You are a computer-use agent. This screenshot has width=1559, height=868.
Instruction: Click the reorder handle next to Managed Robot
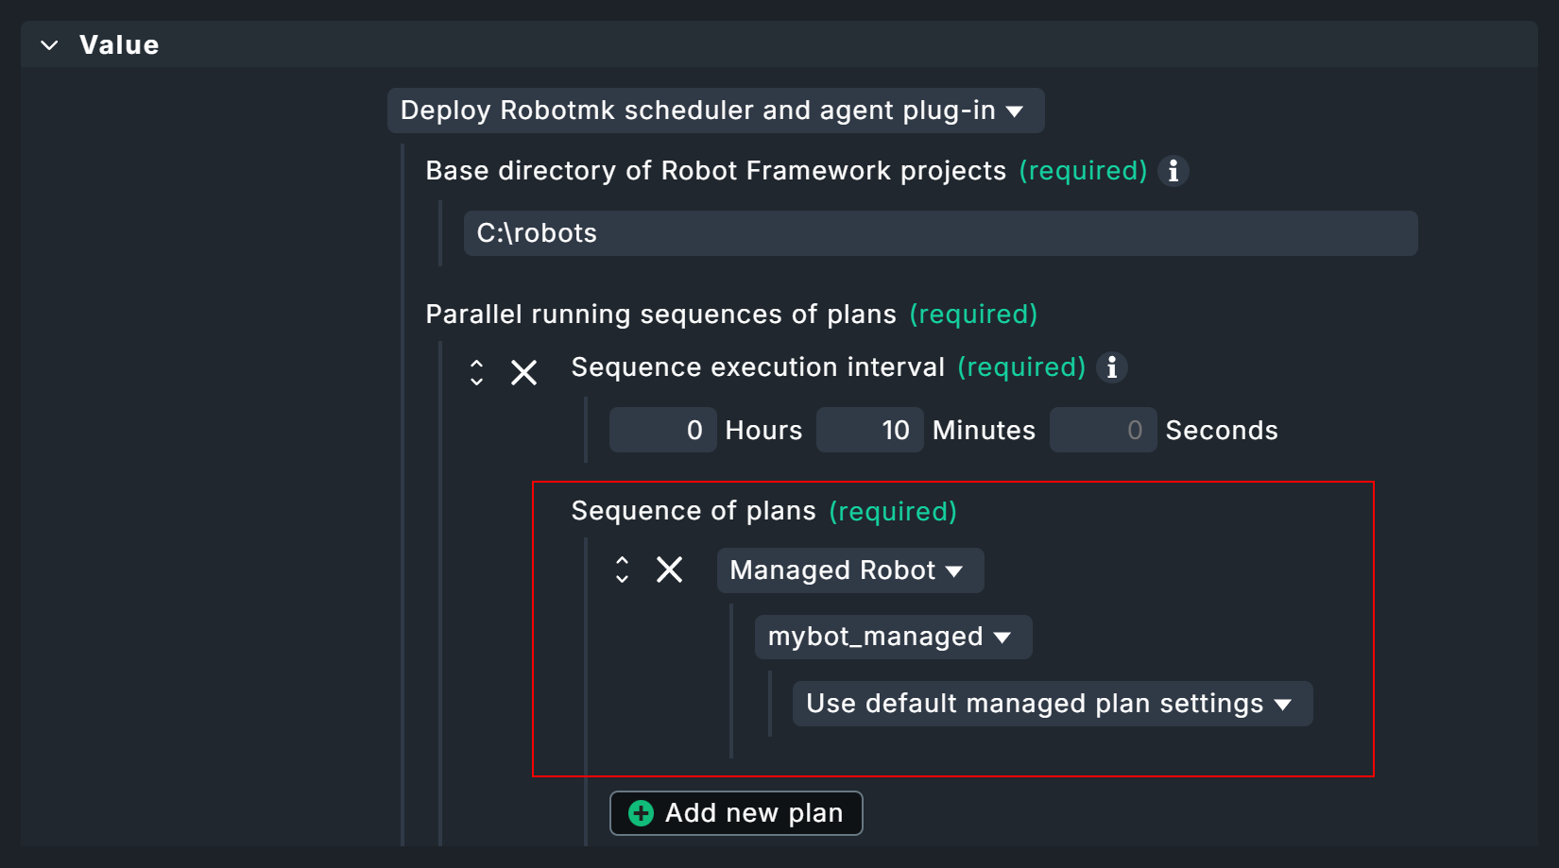click(x=622, y=570)
